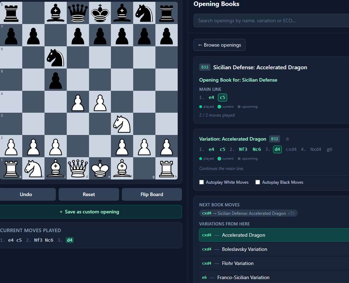Select the white bishop on c1
Viewport: 349px width, 283px height.
pos(55,168)
